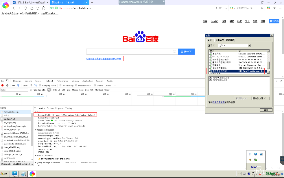Check the Hide data URLs checkbox
Image resolution: width=284 pixels, height=178 pixels.
tap(31, 90)
